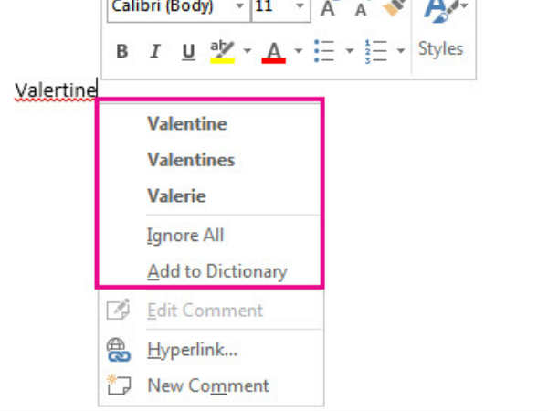Image resolution: width=548 pixels, height=411 pixels.
Task: Apply the yellow text highlight color
Action: coord(222,51)
